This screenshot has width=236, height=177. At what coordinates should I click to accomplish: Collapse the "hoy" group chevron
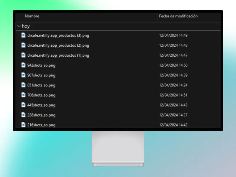(19, 26)
